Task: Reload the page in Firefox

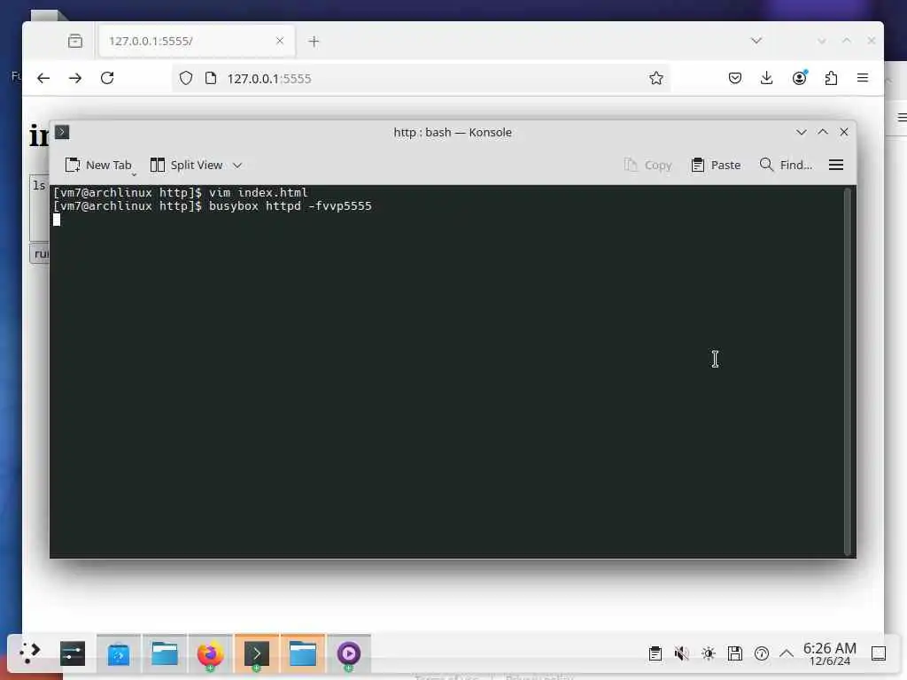Action: [107, 78]
